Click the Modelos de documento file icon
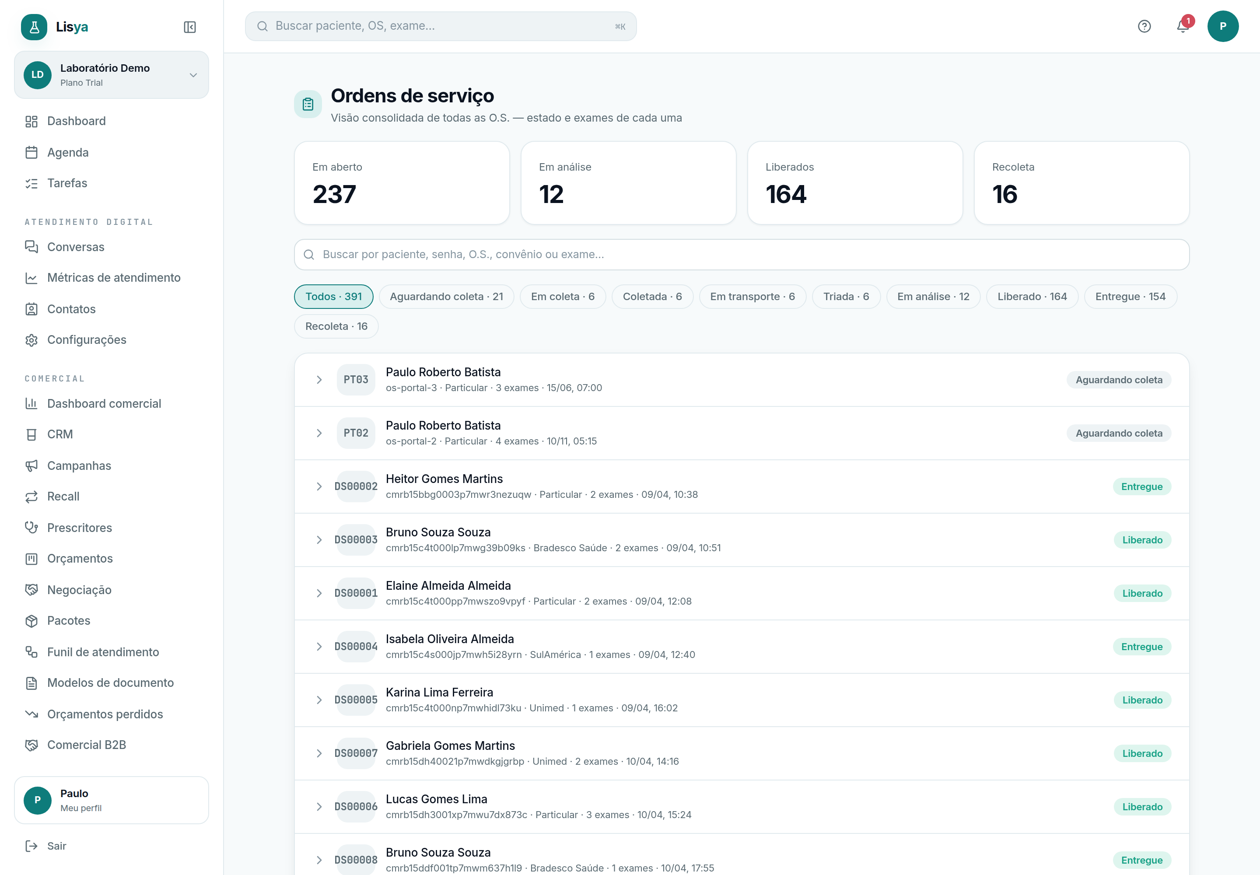Screen dimensions: 1260x875 tap(31, 682)
